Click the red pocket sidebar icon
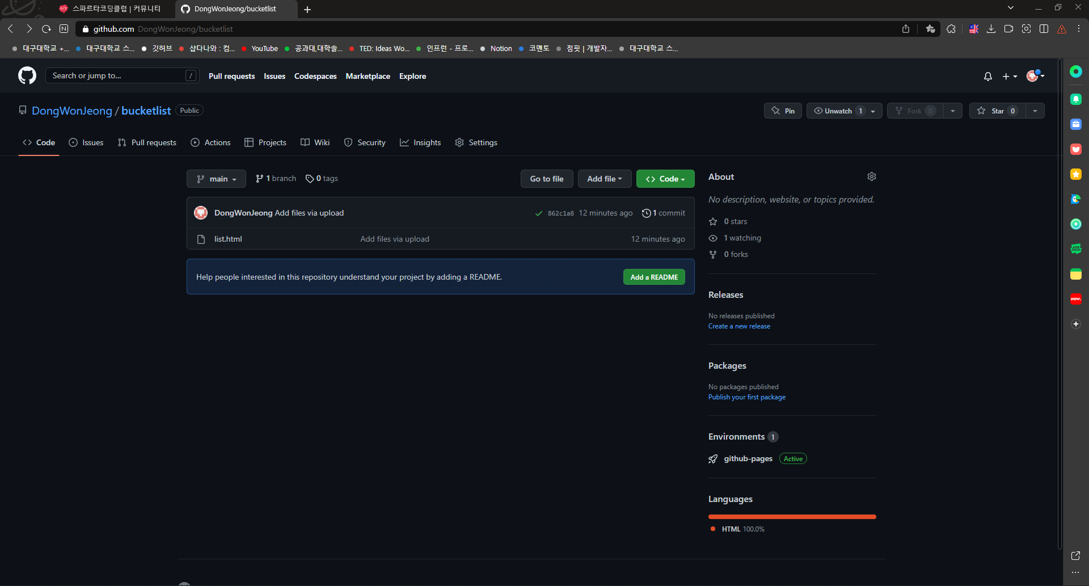 click(1076, 149)
